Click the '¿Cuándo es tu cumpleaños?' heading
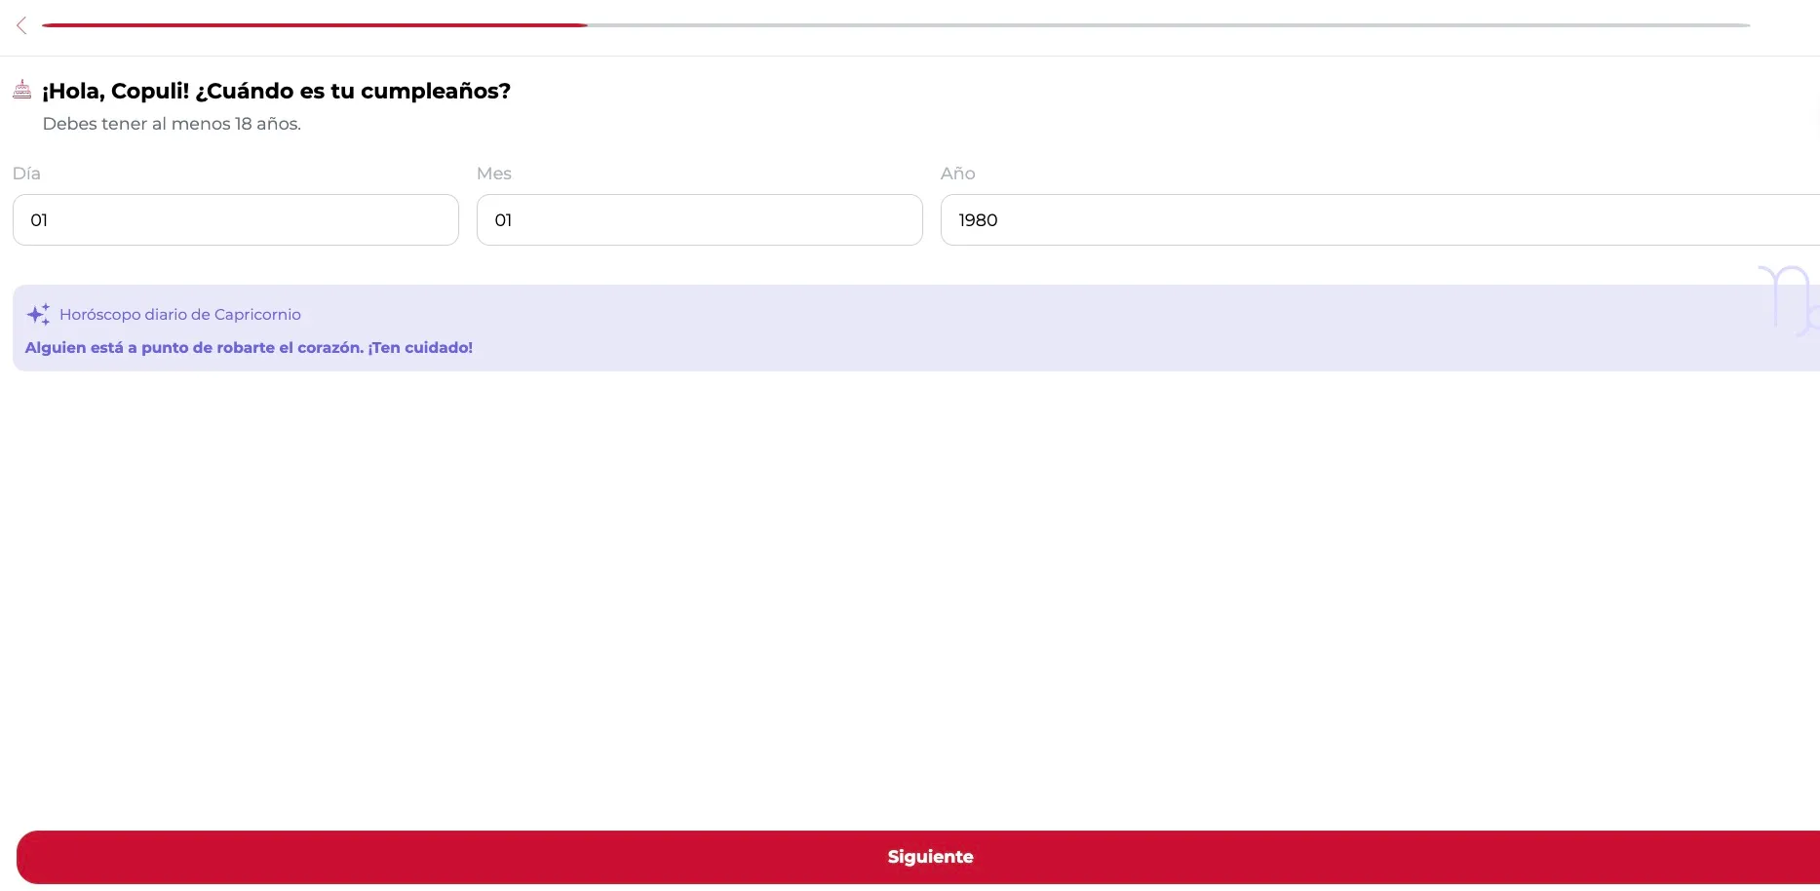 point(353,91)
